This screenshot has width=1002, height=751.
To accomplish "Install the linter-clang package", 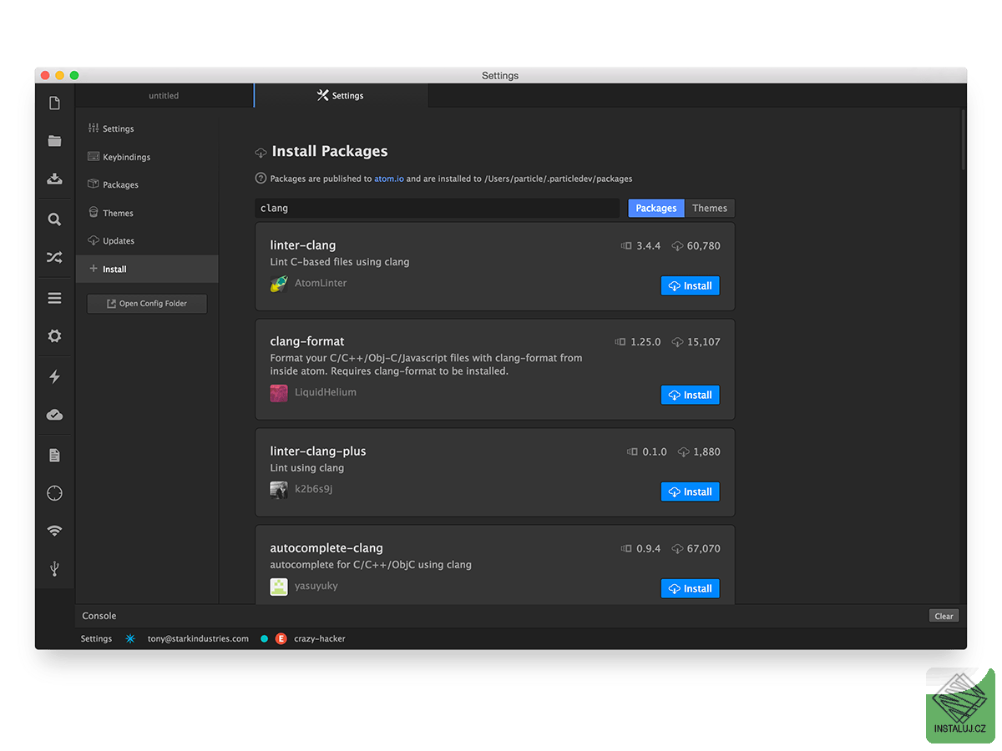I will [690, 285].
